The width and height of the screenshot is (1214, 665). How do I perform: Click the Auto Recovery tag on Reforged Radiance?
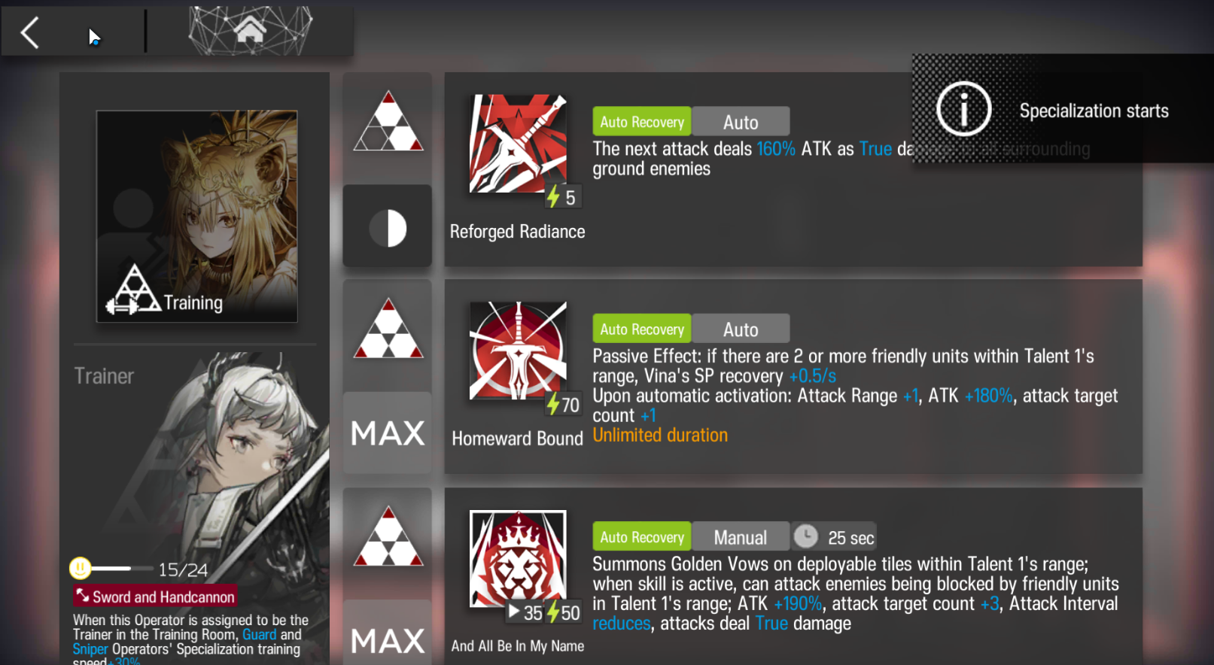pos(641,122)
